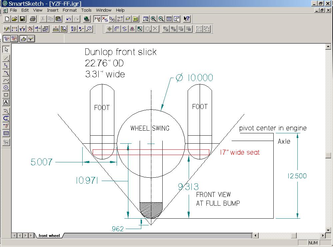Click vertical scrollbar up arrow
The height and width of the screenshot is (247, 333).
click(x=328, y=47)
